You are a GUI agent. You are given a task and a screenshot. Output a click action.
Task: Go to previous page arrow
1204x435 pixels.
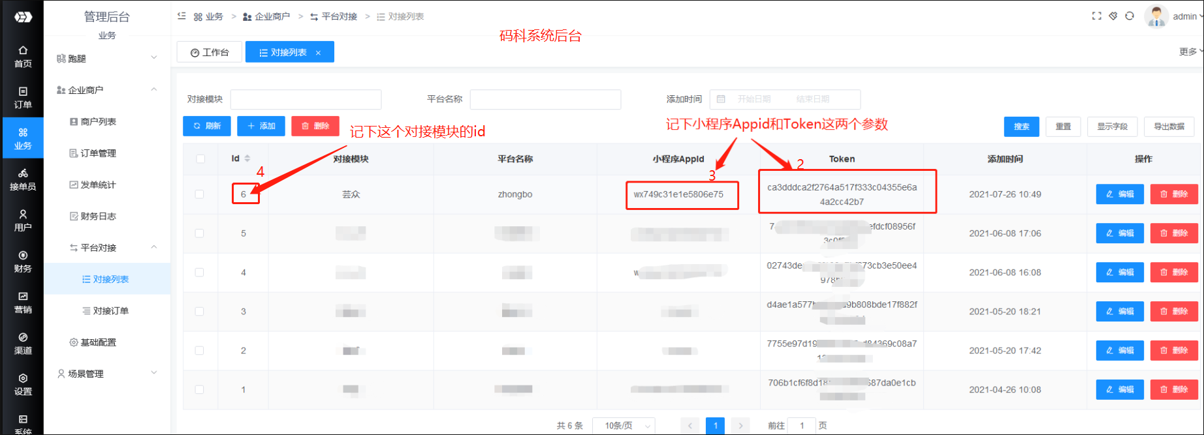(689, 426)
